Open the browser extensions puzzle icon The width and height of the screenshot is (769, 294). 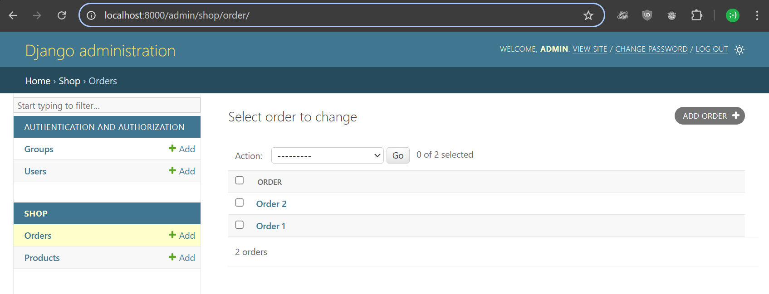[x=696, y=15]
